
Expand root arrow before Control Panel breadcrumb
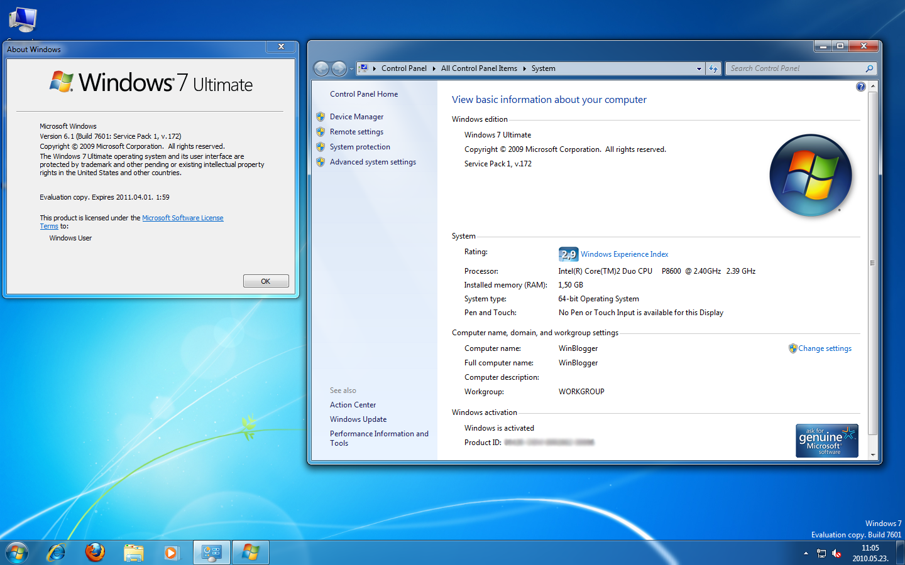(375, 68)
